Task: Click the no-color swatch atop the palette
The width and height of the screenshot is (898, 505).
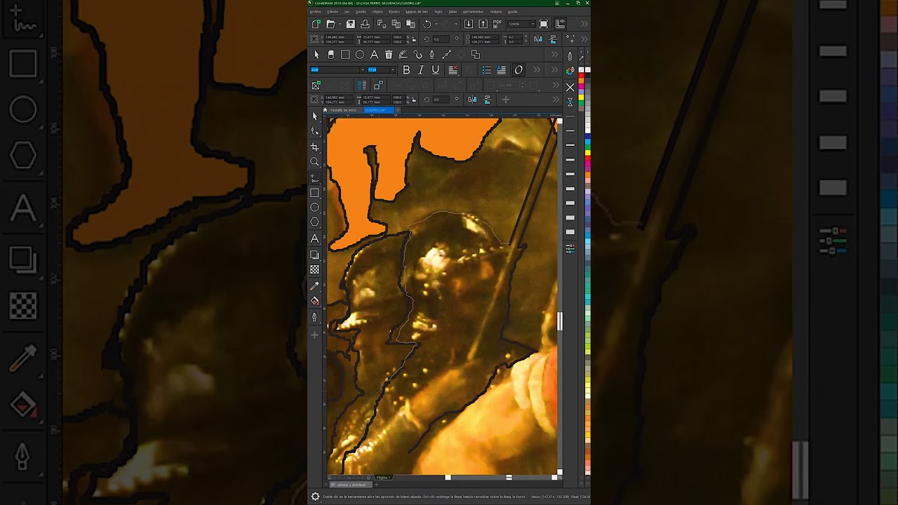Action: coord(581,69)
